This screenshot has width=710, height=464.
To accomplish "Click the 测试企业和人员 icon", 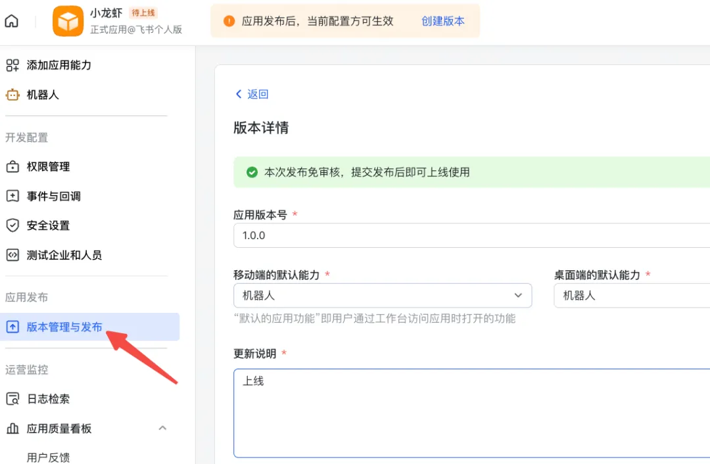I will (x=12, y=255).
